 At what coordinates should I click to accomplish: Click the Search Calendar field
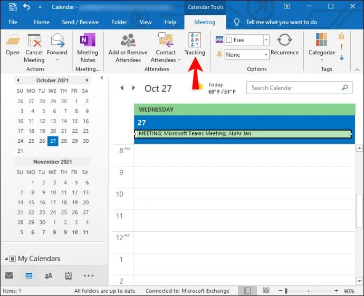click(x=295, y=88)
